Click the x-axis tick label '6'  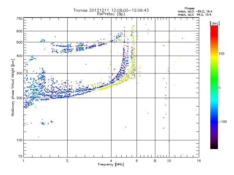click(x=137, y=161)
